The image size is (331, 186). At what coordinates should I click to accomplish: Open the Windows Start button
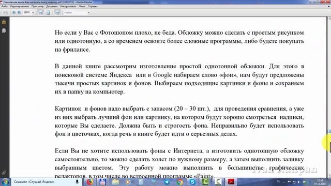tap(5, 182)
